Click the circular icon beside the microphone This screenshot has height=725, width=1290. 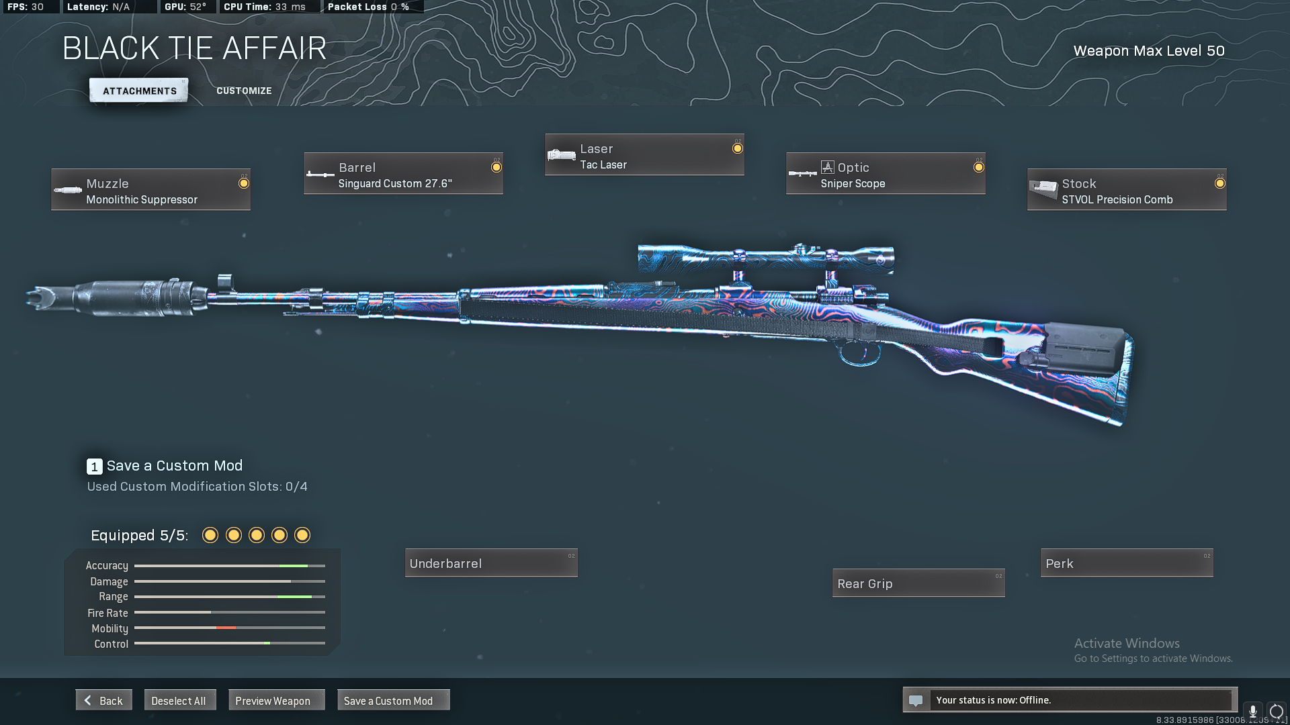coord(1276,711)
